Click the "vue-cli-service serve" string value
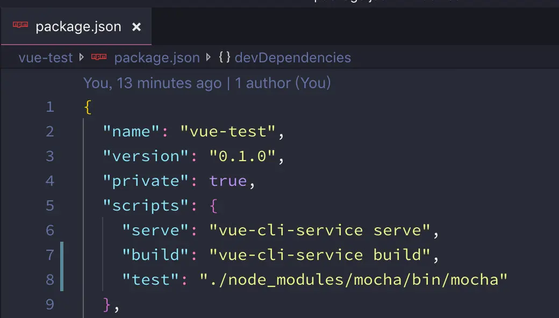Screen dimensions: 559x318 pos(320,230)
